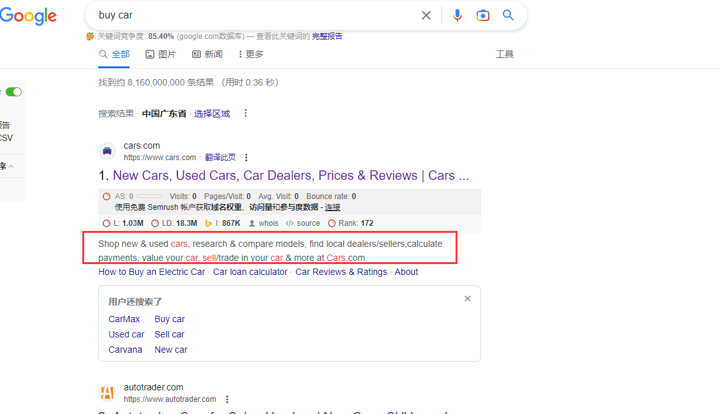Viewport: 721px width, 414px height.
Task: Click the 关键词竞争度 85.40% text
Action: [136, 36]
